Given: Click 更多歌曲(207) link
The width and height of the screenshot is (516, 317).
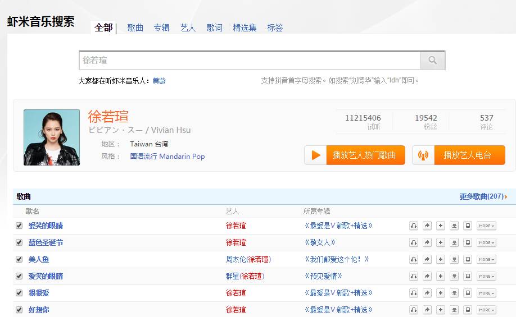Looking at the screenshot, I should (x=483, y=196).
